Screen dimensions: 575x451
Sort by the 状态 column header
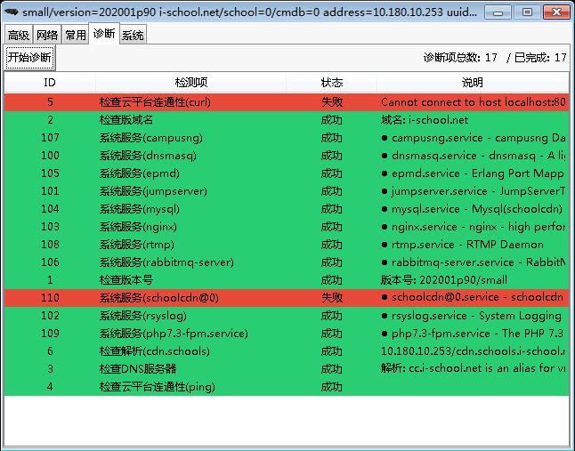pos(331,82)
